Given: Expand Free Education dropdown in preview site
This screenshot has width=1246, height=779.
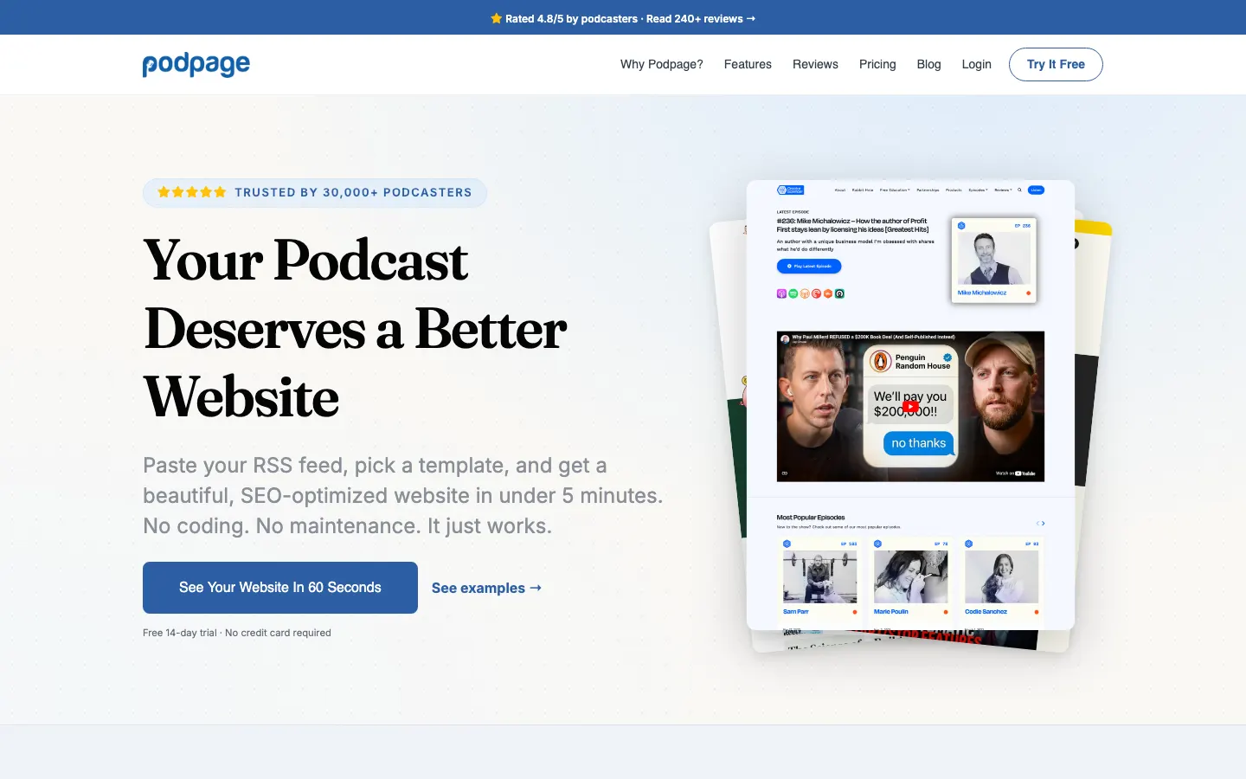Looking at the screenshot, I should [x=895, y=190].
